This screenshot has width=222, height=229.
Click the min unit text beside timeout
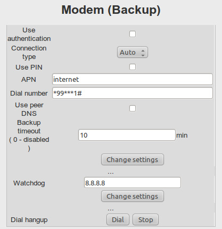[182, 135]
